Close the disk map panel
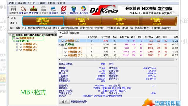Viewport: 188px width, 106px height. click(x=9, y=17)
